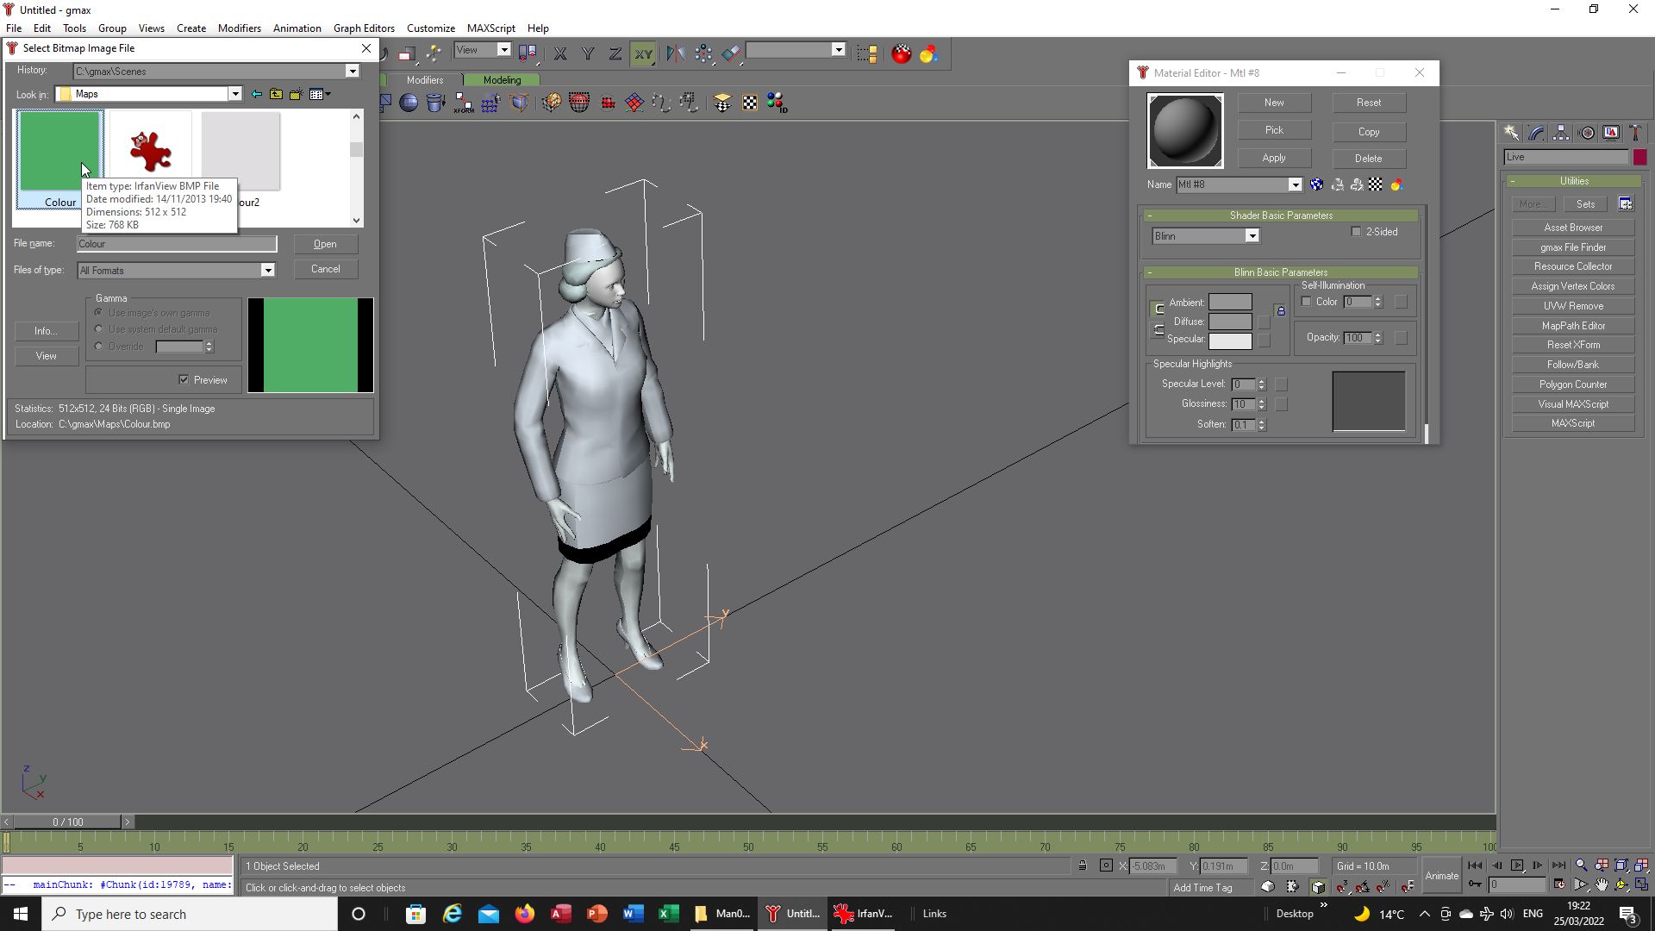Screen dimensions: 1655x931
Task: Click the Arc Rotate viewport control
Action: tap(1621, 884)
